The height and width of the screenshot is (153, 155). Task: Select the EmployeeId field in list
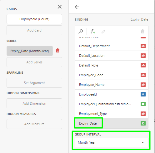point(112,94)
